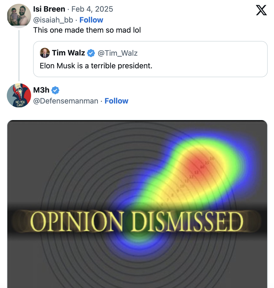
Task: Open the Feb 4, 2025 timestamp
Action: coord(92,9)
